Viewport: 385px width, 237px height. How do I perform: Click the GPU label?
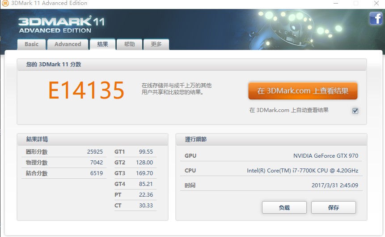(190, 156)
